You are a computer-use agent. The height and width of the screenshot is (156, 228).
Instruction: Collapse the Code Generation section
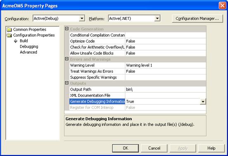tap(67, 29)
